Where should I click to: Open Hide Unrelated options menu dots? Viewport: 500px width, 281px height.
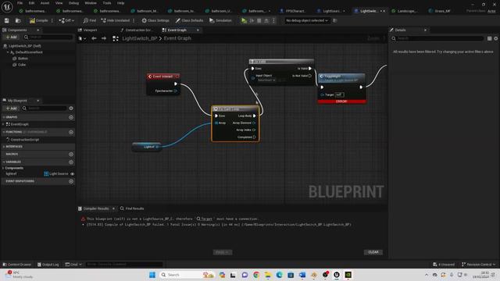pyautogui.click(x=134, y=20)
